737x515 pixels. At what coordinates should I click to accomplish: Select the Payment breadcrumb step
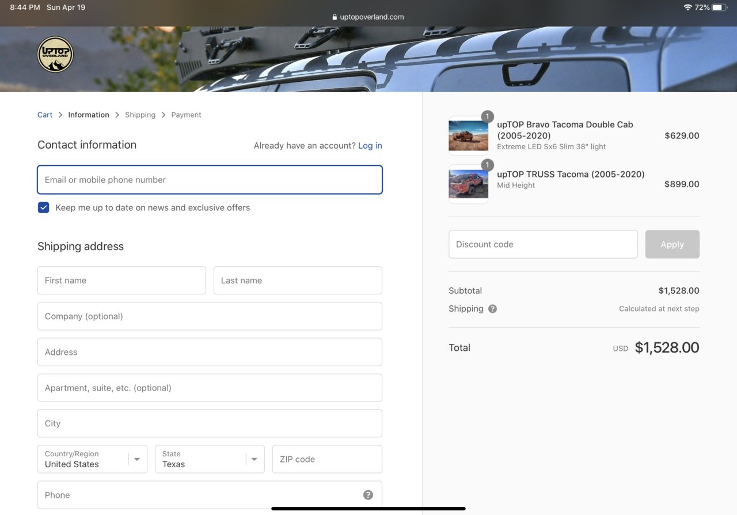[x=186, y=115]
